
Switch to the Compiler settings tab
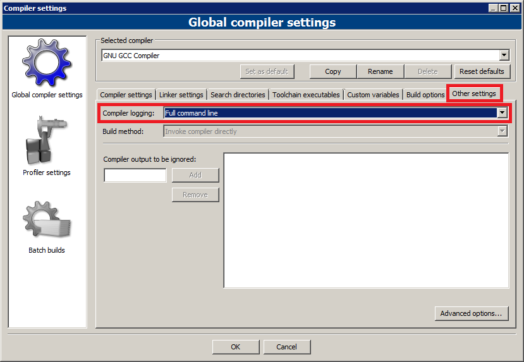(x=126, y=95)
